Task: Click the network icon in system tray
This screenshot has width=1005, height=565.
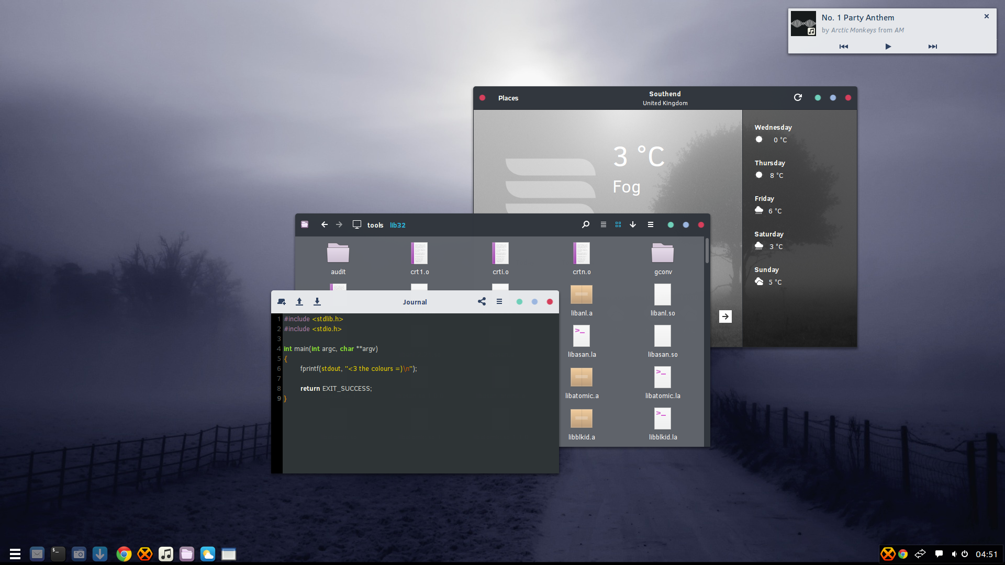Action: (x=920, y=554)
